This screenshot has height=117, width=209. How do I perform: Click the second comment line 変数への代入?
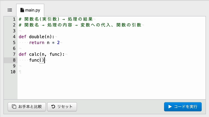[80, 25]
